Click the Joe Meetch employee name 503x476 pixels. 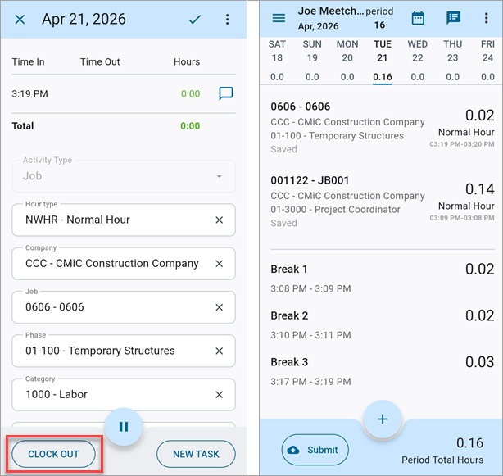tap(331, 11)
